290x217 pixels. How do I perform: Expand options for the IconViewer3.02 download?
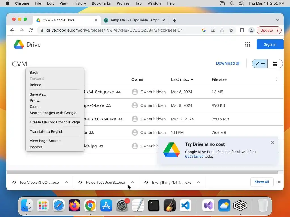point(67,182)
